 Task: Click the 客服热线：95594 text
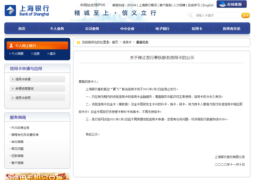pyautogui.click(x=124, y=5)
